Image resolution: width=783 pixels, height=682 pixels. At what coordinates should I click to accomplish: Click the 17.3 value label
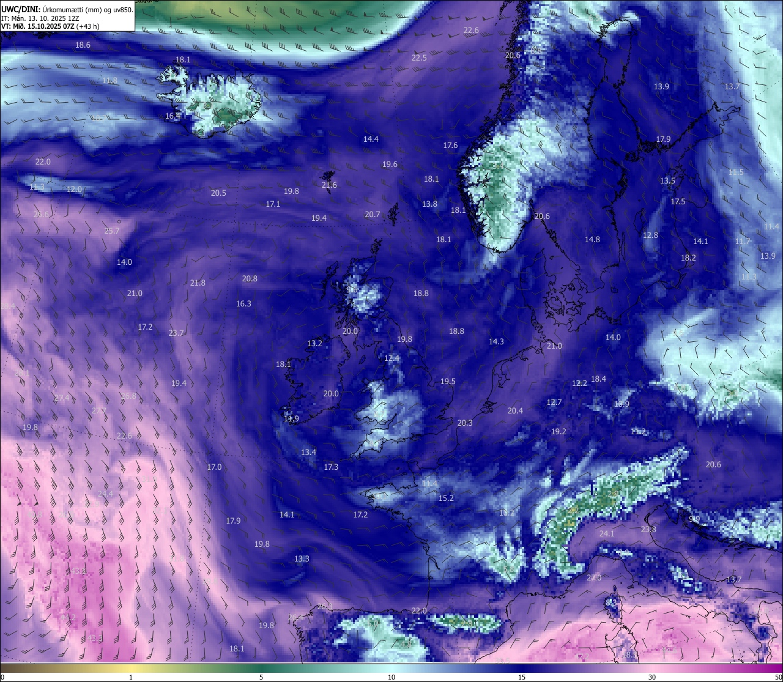click(331, 467)
